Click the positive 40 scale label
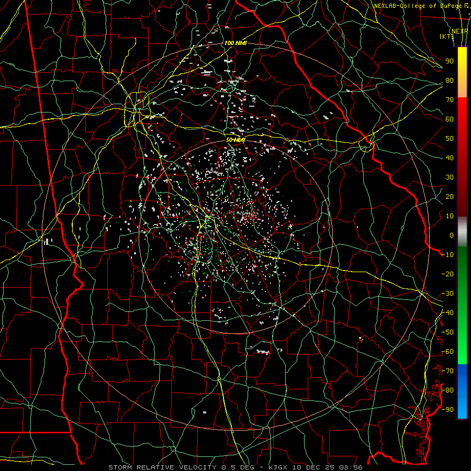471x471 pixels. coord(450,158)
